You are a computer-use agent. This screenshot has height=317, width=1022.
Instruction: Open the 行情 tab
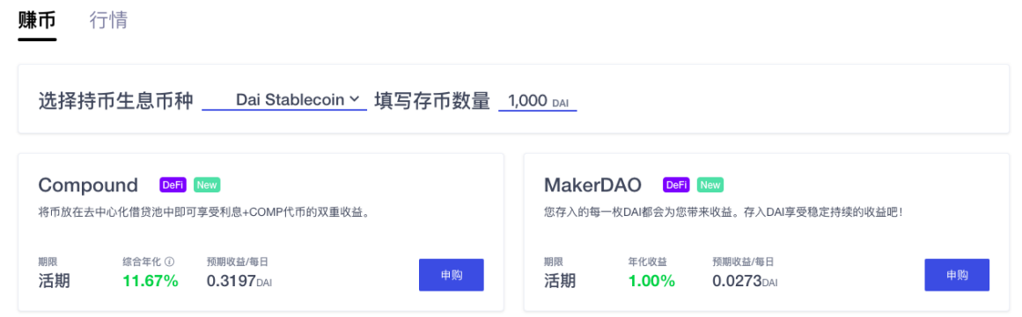108,20
